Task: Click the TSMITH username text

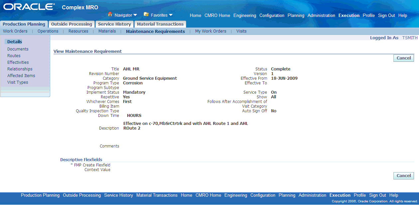Action: pyautogui.click(x=410, y=38)
